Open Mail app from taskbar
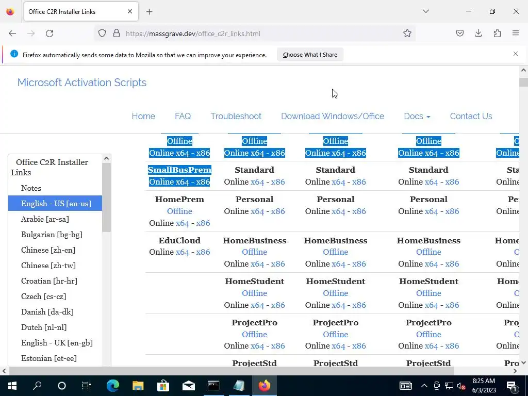This screenshot has width=528, height=396. 189,386
